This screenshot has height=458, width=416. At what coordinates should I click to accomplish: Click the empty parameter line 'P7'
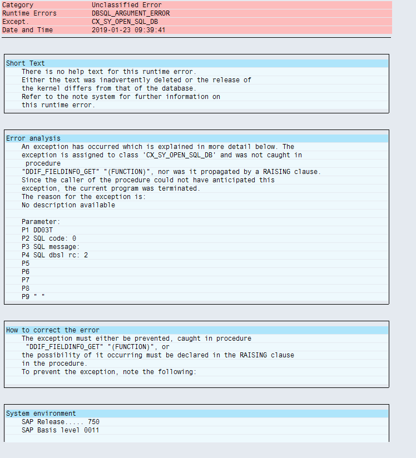click(26, 280)
